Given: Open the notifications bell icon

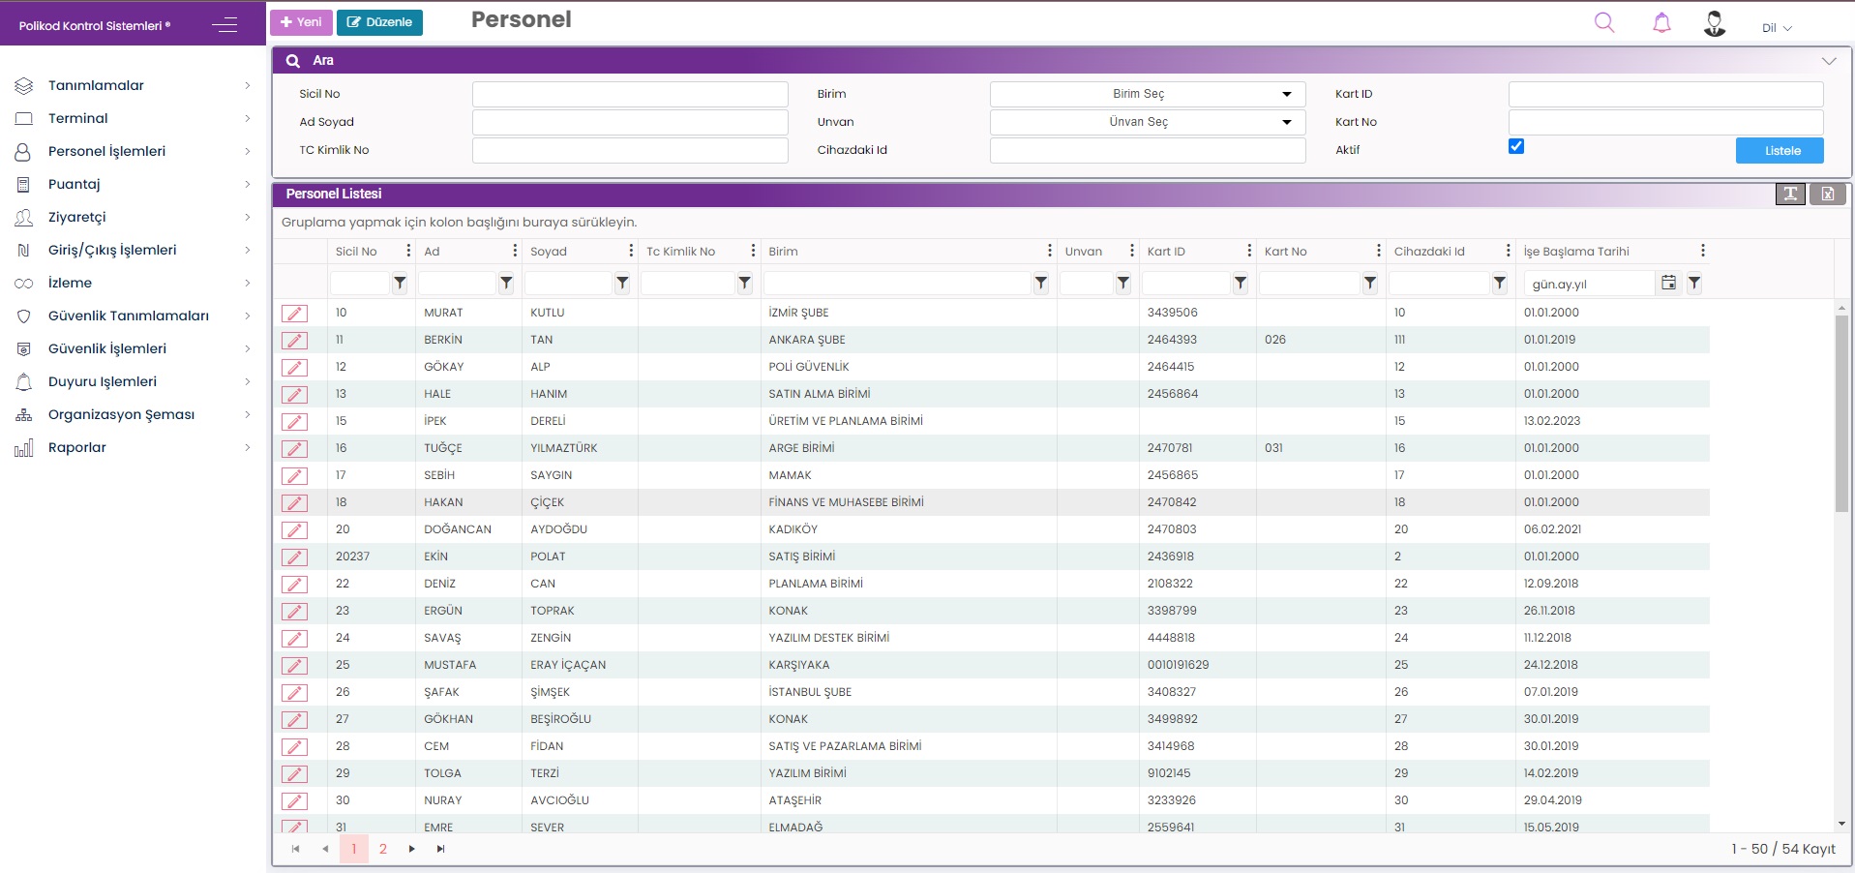Looking at the screenshot, I should pos(1661,22).
